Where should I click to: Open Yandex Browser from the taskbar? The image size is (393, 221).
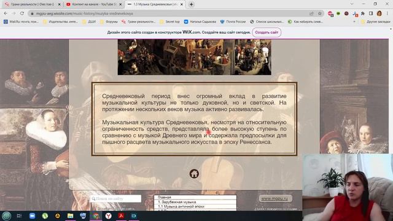click(x=108, y=215)
